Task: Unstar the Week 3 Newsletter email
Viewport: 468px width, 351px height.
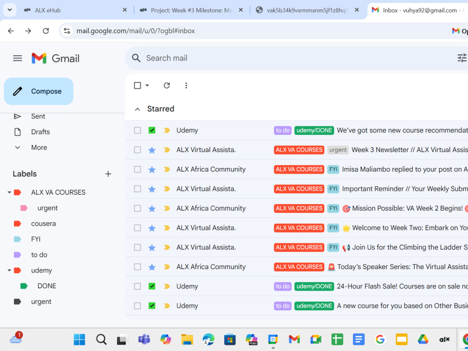Action: (x=152, y=150)
